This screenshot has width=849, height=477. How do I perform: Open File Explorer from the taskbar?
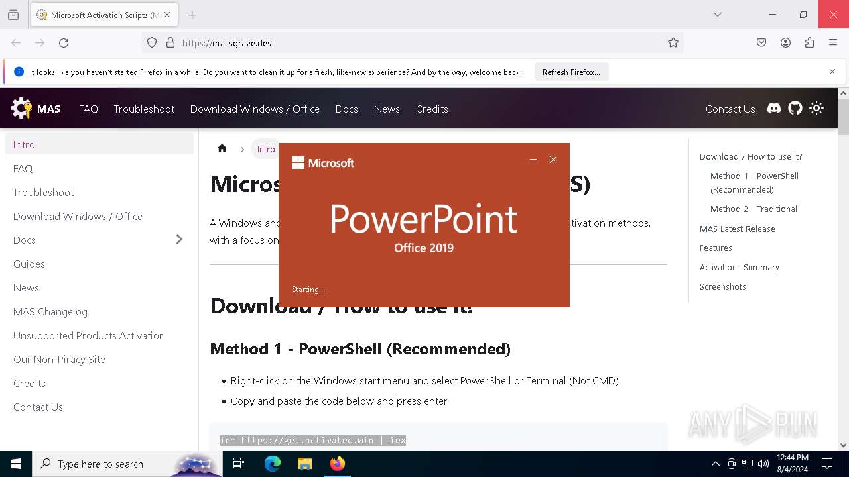(x=304, y=464)
